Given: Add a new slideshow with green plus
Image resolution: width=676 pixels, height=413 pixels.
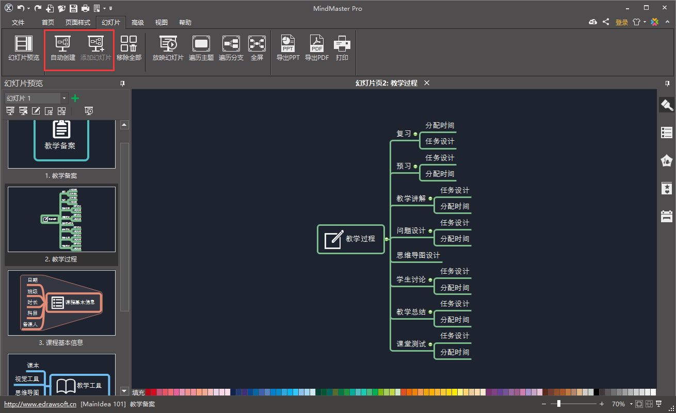Looking at the screenshot, I should pos(75,98).
